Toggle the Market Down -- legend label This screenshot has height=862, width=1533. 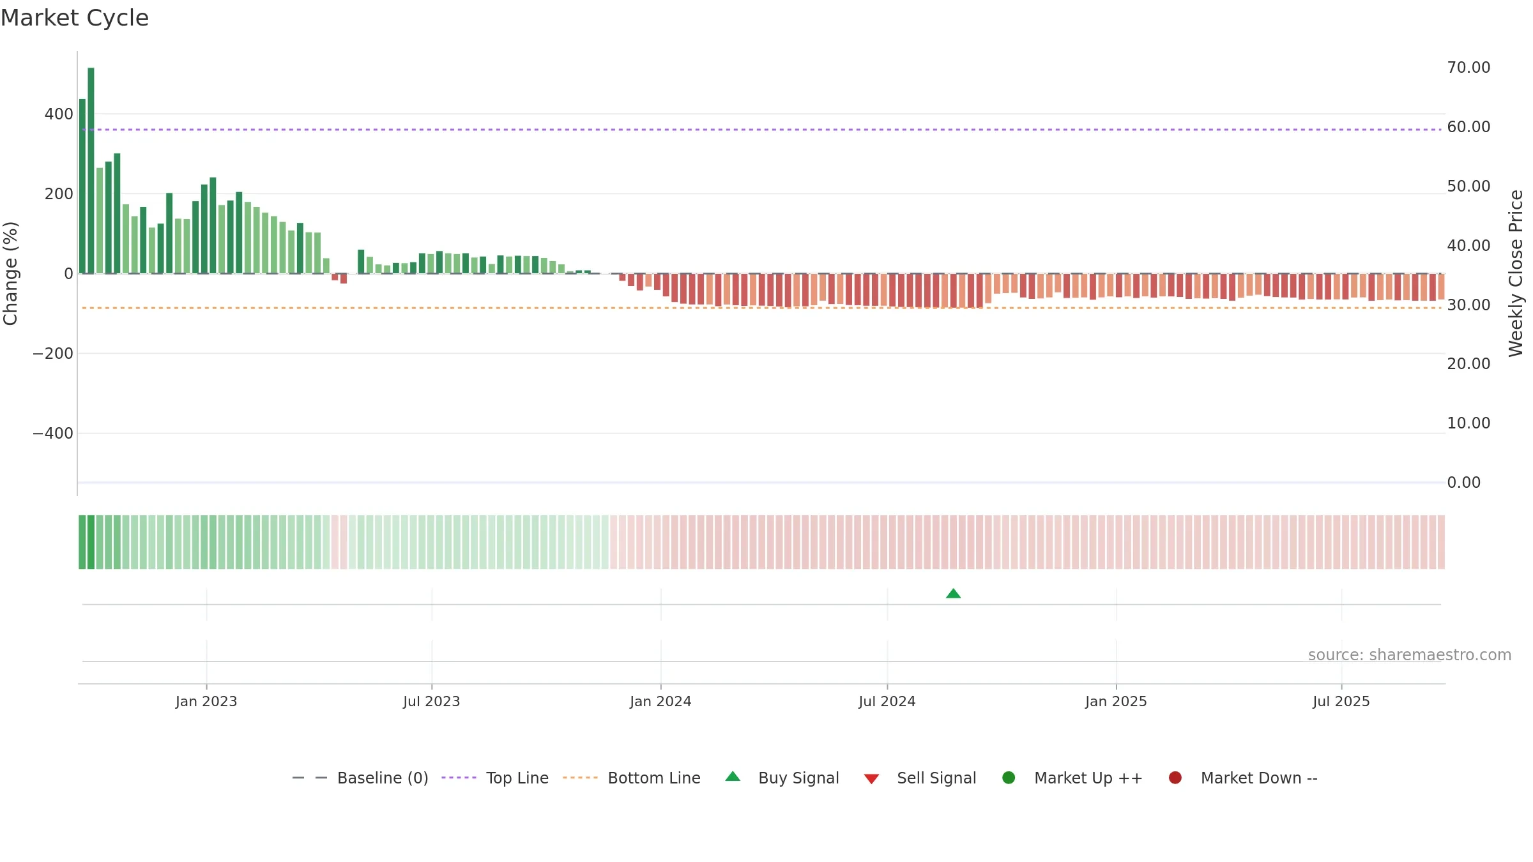(x=1259, y=778)
